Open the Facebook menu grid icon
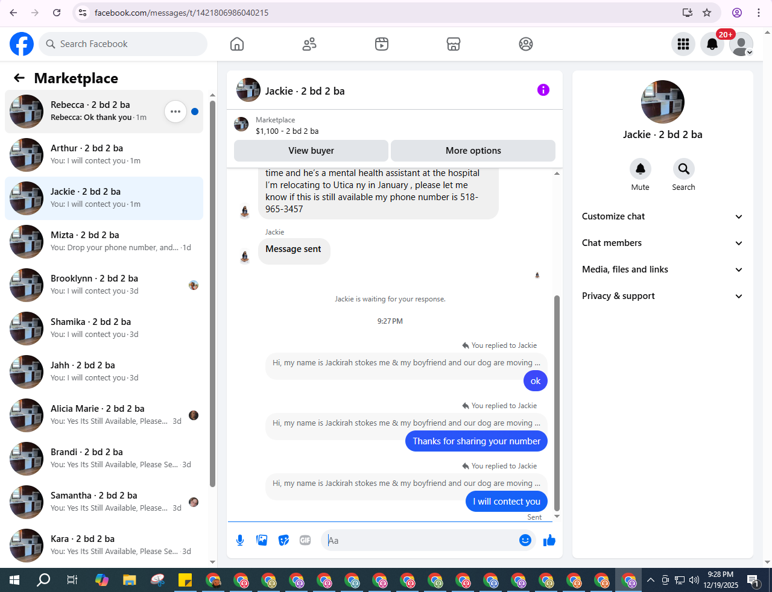Screen dimensions: 772x592 click(683, 44)
